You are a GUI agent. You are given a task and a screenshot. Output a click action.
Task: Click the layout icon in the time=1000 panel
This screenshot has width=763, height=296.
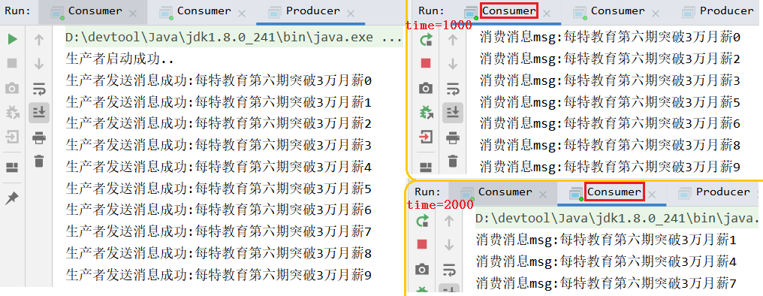[426, 168]
